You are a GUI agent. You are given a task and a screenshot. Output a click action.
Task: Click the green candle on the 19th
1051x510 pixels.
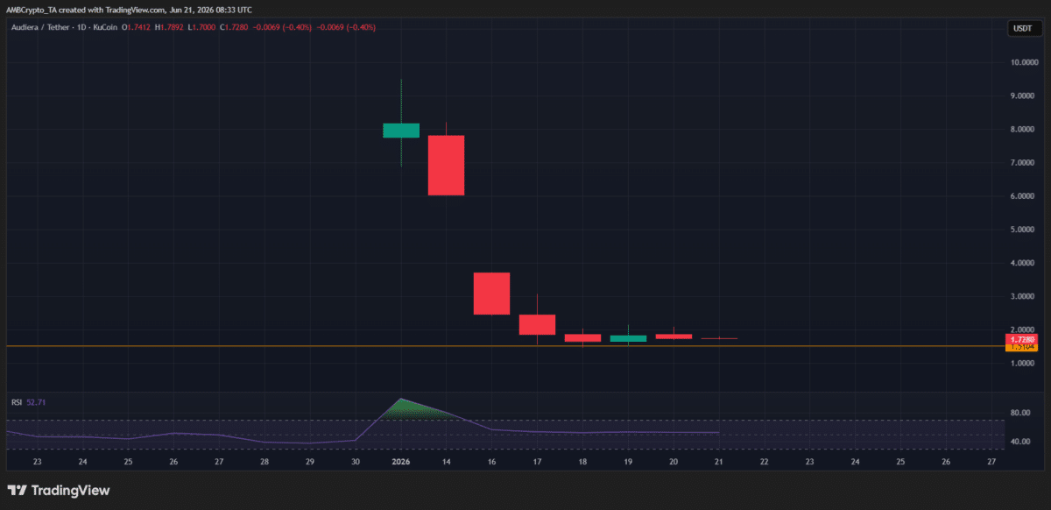(628, 338)
